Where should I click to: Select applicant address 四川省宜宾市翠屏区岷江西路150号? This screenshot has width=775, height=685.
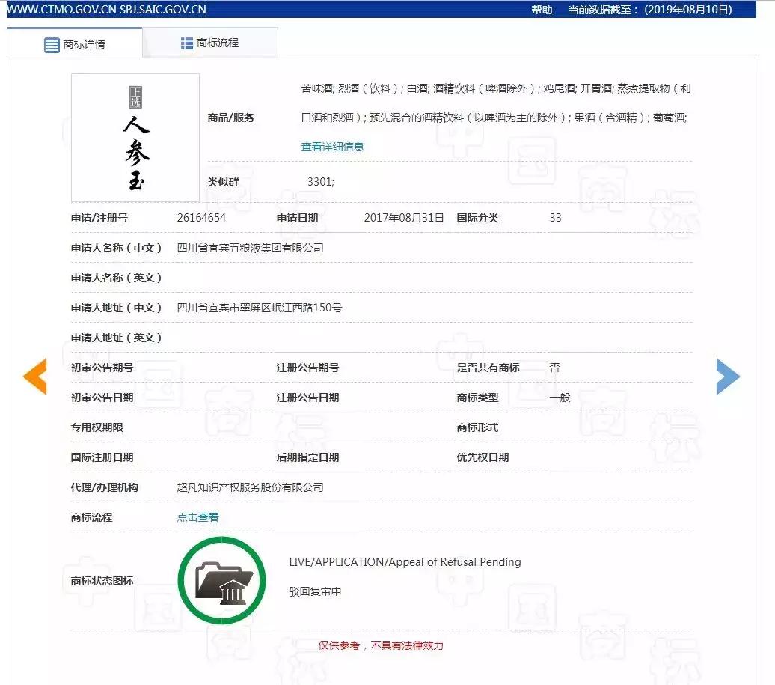click(x=260, y=308)
